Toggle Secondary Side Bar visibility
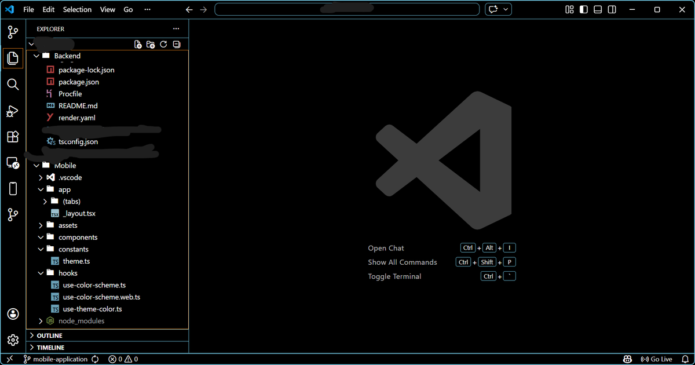This screenshot has height=365, width=695. click(612, 9)
